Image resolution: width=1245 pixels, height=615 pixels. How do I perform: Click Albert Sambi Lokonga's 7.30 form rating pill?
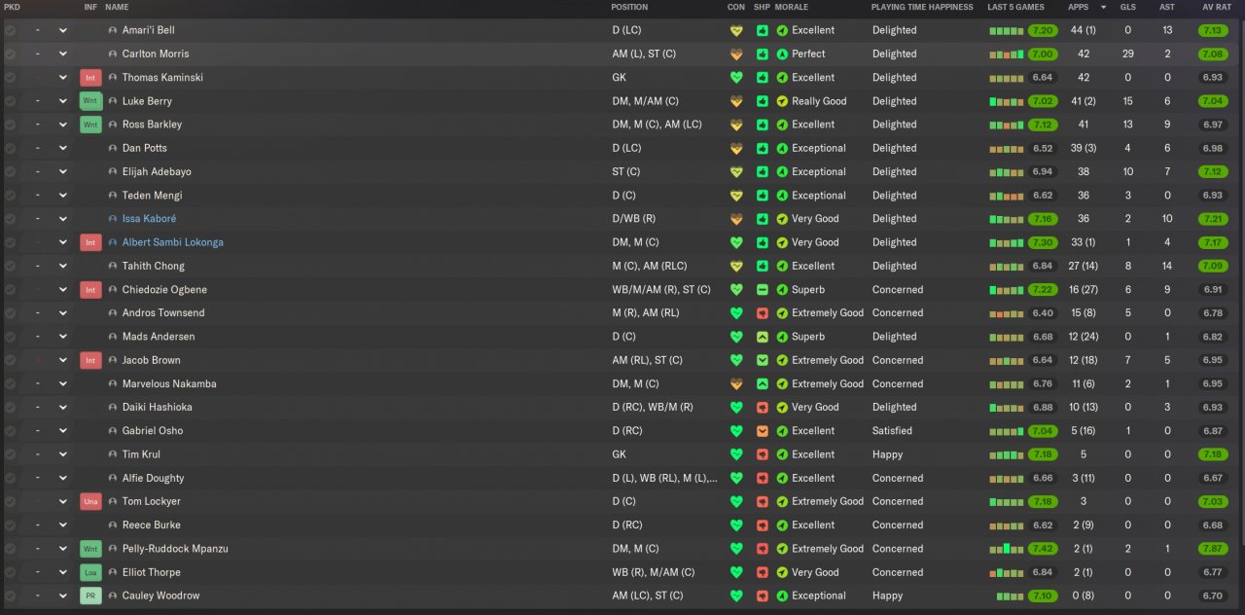point(1042,242)
